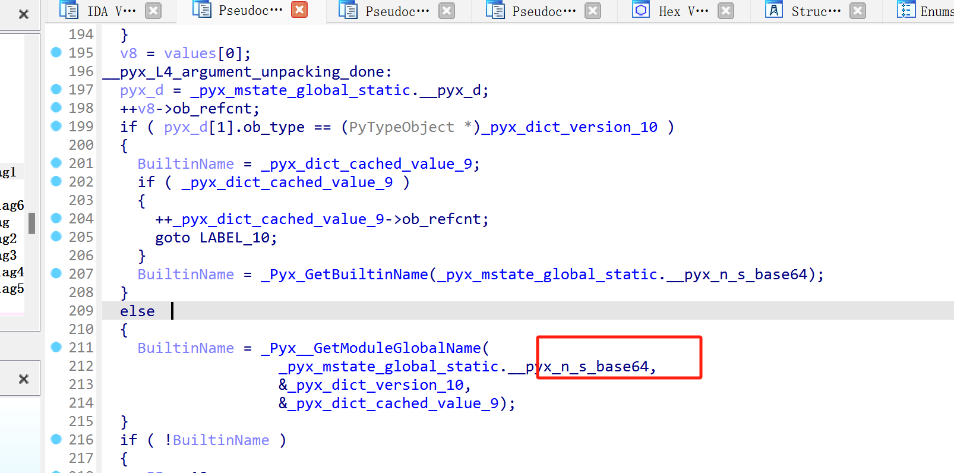Screen dimensions: 954x473
Task: Close the Structures tab
Action: tap(857, 11)
